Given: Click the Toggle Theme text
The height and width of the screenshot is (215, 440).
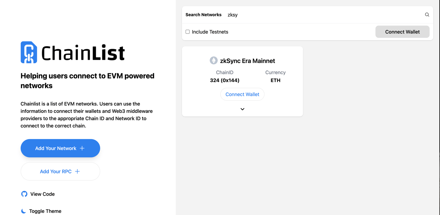Looking at the screenshot, I should [45, 211].
